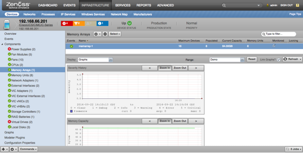Open the Refresh dropdown arrow
303x153 pixels.
point(300,59)
